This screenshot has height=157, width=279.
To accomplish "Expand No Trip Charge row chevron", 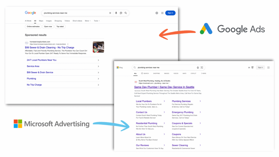I will tap(98, 85).
